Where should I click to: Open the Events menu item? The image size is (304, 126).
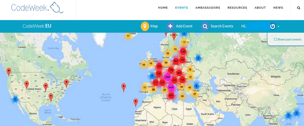coord(181,8)
